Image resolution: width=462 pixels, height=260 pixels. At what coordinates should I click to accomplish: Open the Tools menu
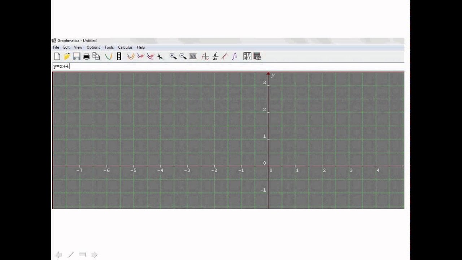(x=109, y=47)
